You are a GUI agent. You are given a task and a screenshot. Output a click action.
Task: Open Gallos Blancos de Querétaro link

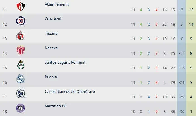click(x=71, y=92)
